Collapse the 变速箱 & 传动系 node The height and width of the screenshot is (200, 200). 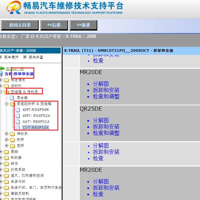pyautogui.click(x=1, y=92)
